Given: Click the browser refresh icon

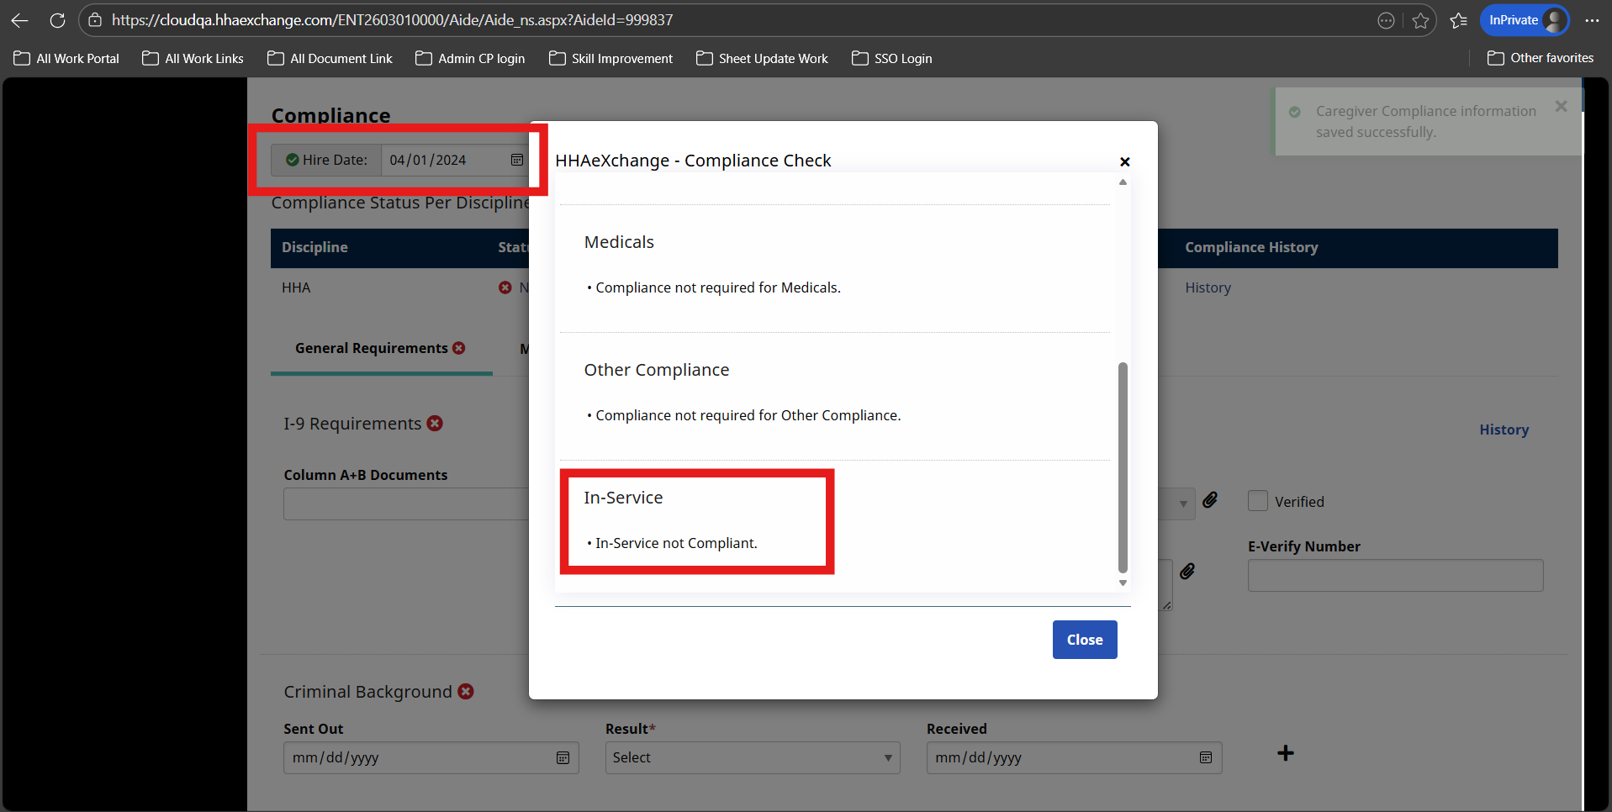Looking at the screenshot, I should pyautogui.click(x=57, y=20).
